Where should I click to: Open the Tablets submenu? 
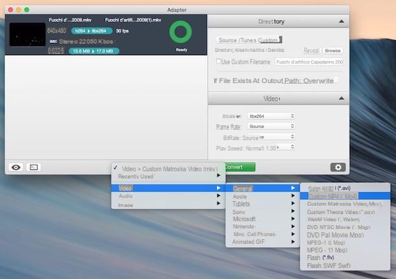tap(262, 204)
